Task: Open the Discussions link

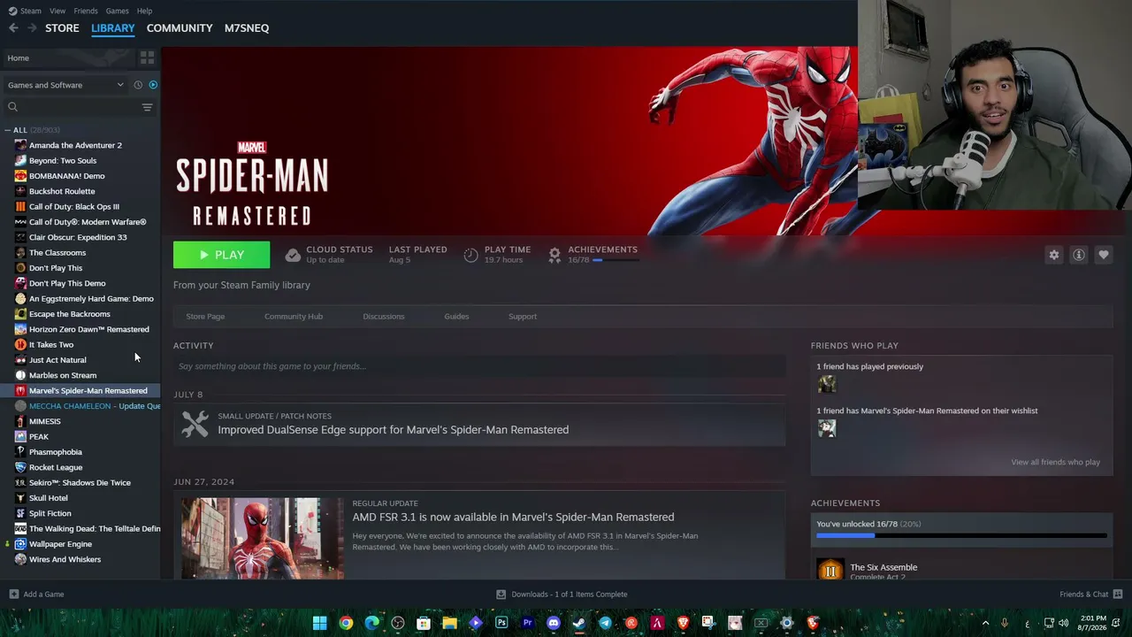Action: pos(384,316)
